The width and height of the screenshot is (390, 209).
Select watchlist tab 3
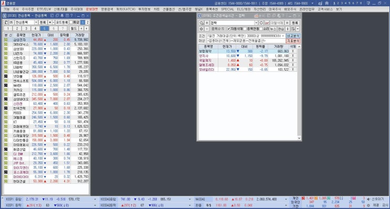click(x=26, y=28)
